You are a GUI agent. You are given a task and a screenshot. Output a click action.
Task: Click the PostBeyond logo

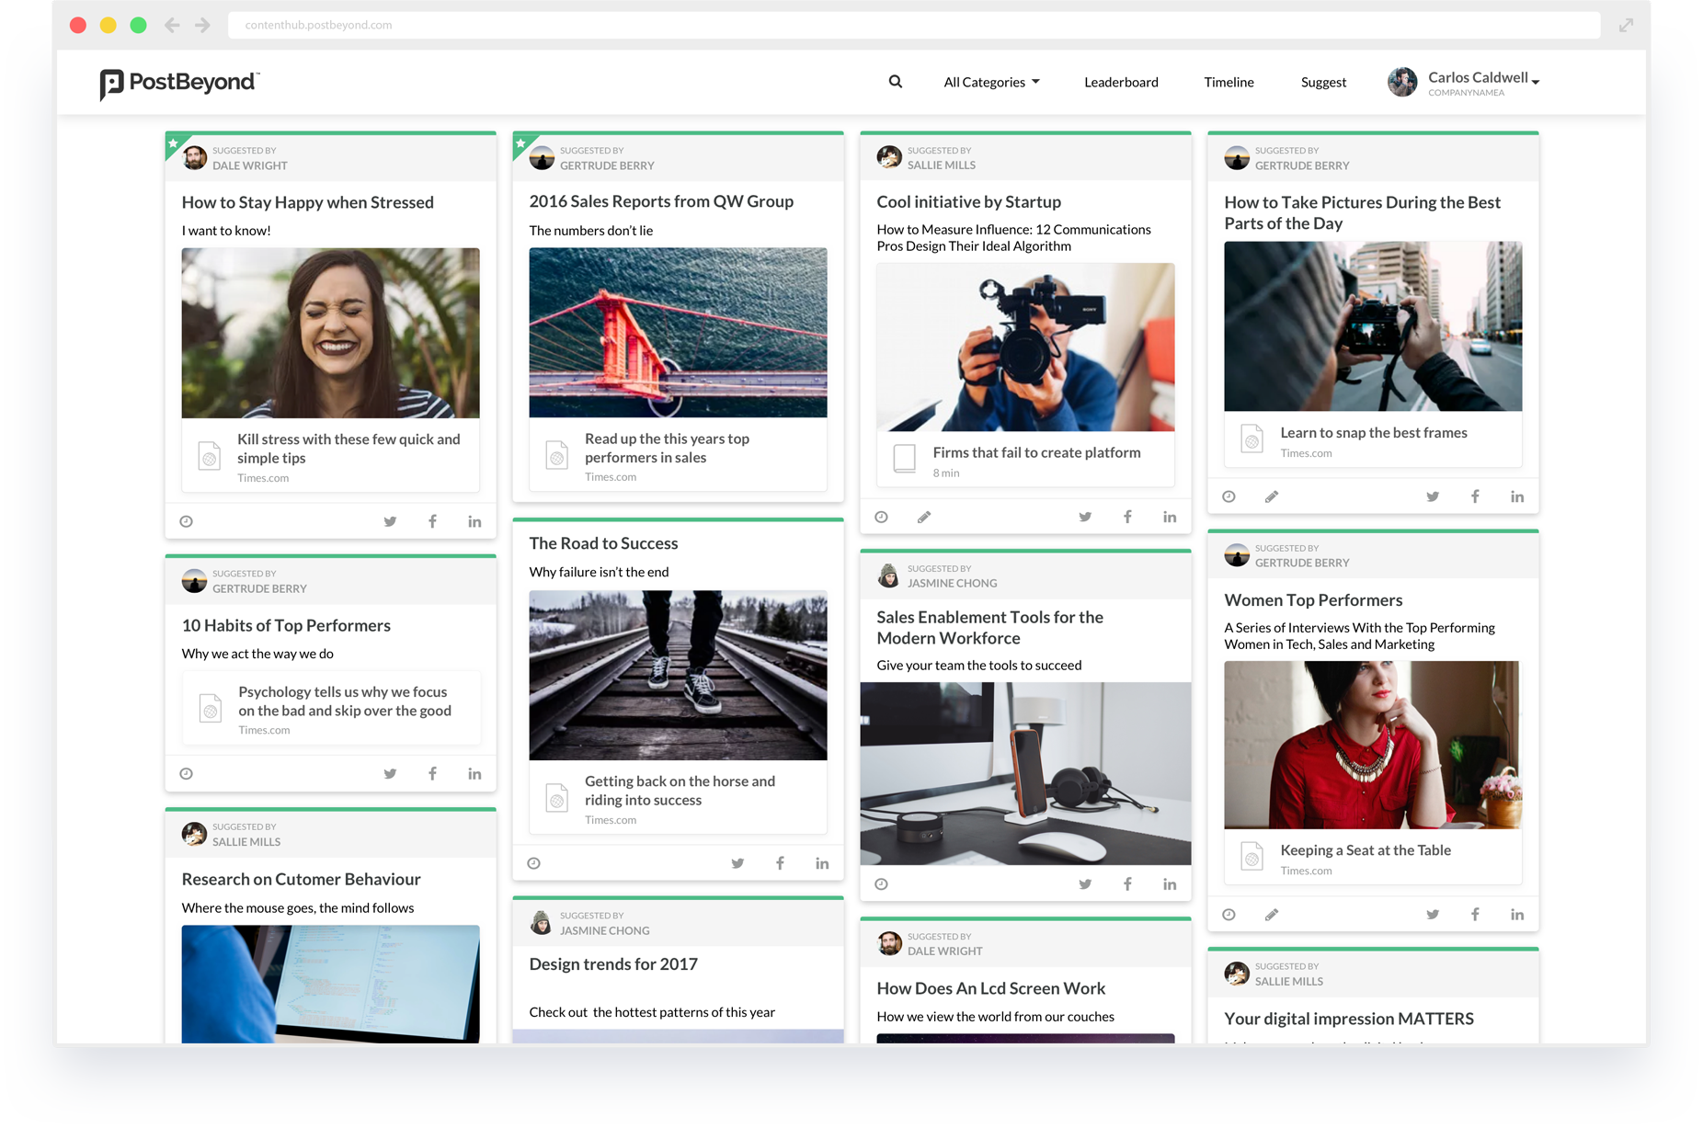point(179,84)
